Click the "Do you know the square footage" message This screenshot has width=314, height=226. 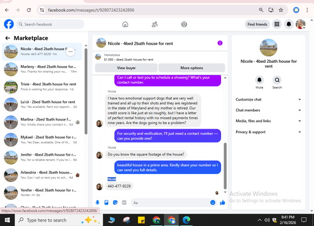coord(146,154)
